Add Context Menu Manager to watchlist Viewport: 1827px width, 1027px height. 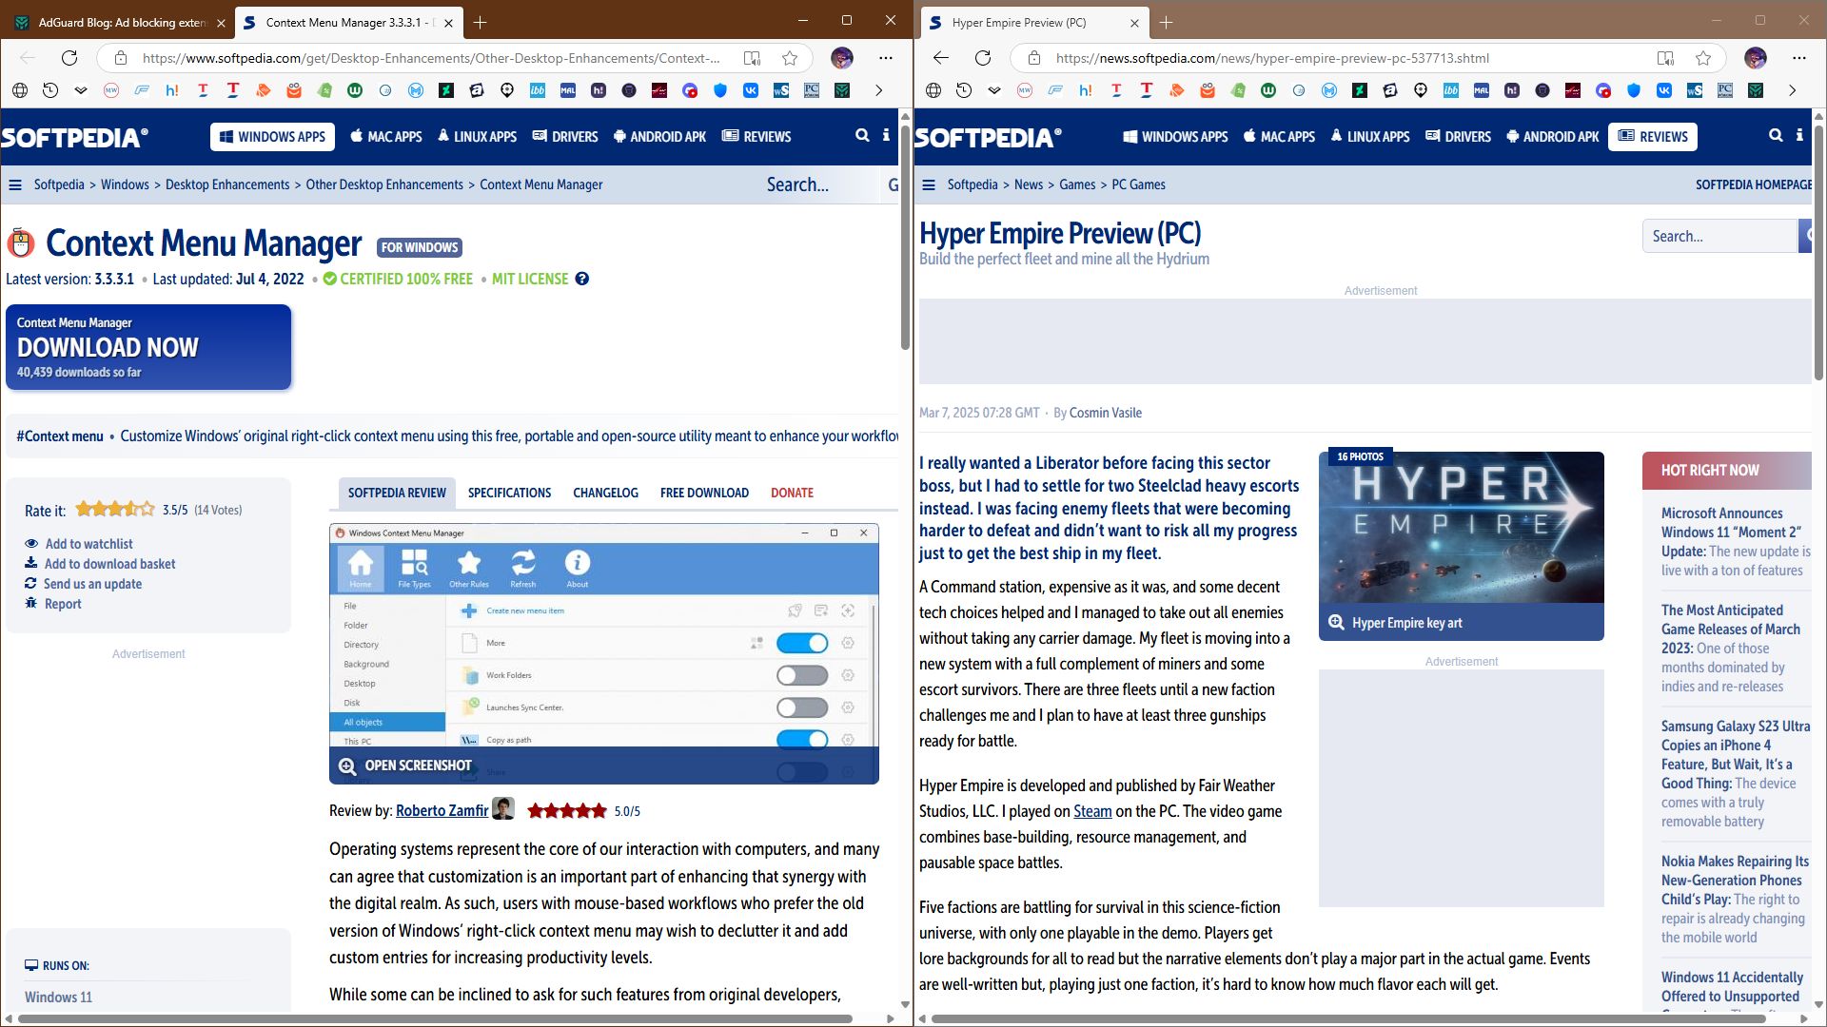(x=88, y=544)
